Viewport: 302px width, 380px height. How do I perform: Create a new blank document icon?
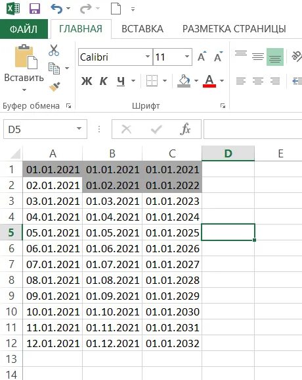coord(116,9)
